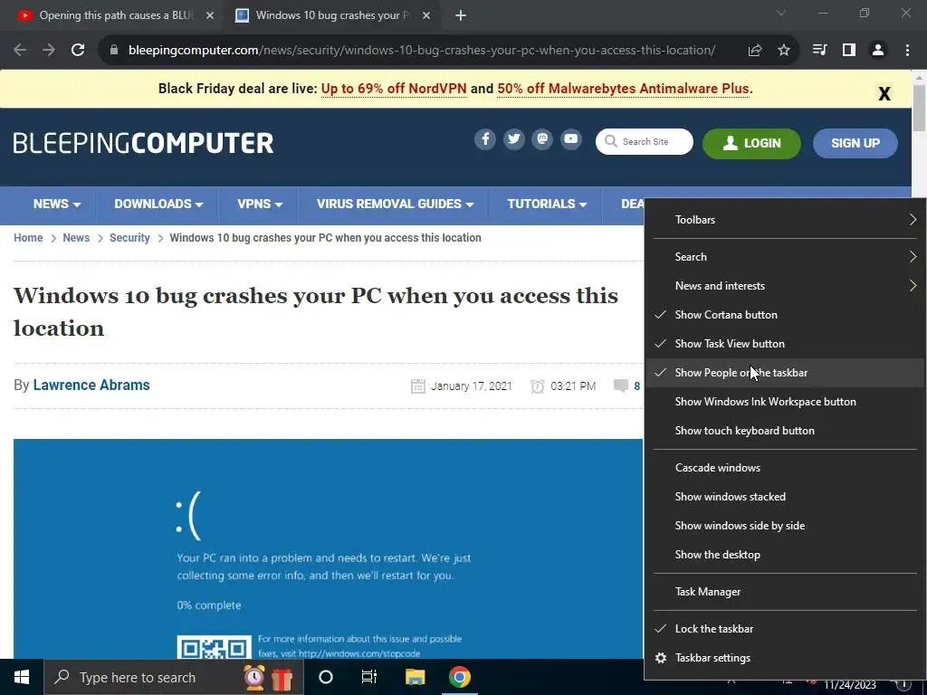Image resolution: width=927 pixels, height=695 pixels.
Task: Open Task Manager from context menu
Action: [785, 592]
